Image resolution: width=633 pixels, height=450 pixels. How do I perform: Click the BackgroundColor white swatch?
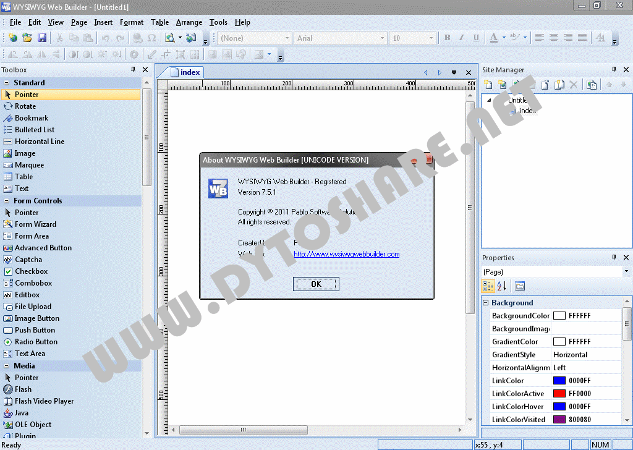[x=559, y=316]
